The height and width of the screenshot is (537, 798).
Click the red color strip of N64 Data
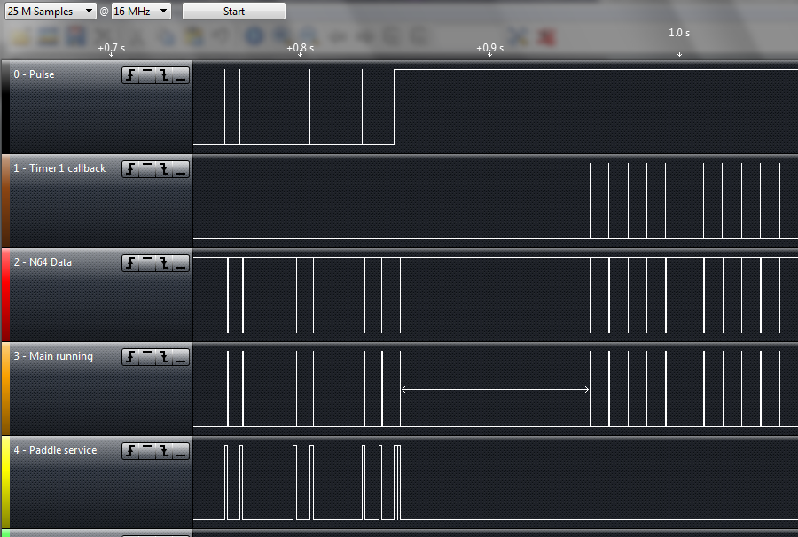[5, 295]
